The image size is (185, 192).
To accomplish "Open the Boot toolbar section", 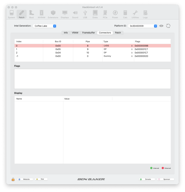I will pyautogui.click(x=32, y=14).
